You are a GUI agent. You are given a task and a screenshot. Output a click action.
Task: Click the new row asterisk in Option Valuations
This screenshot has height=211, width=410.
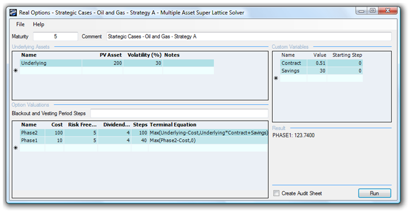(x=16, y=148)
